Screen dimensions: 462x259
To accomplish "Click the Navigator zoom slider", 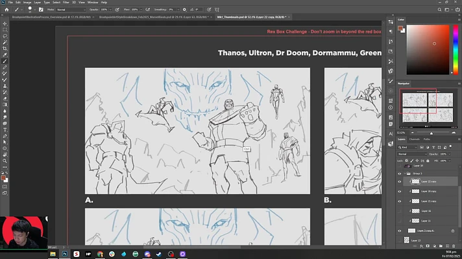I will pos(433,133).
